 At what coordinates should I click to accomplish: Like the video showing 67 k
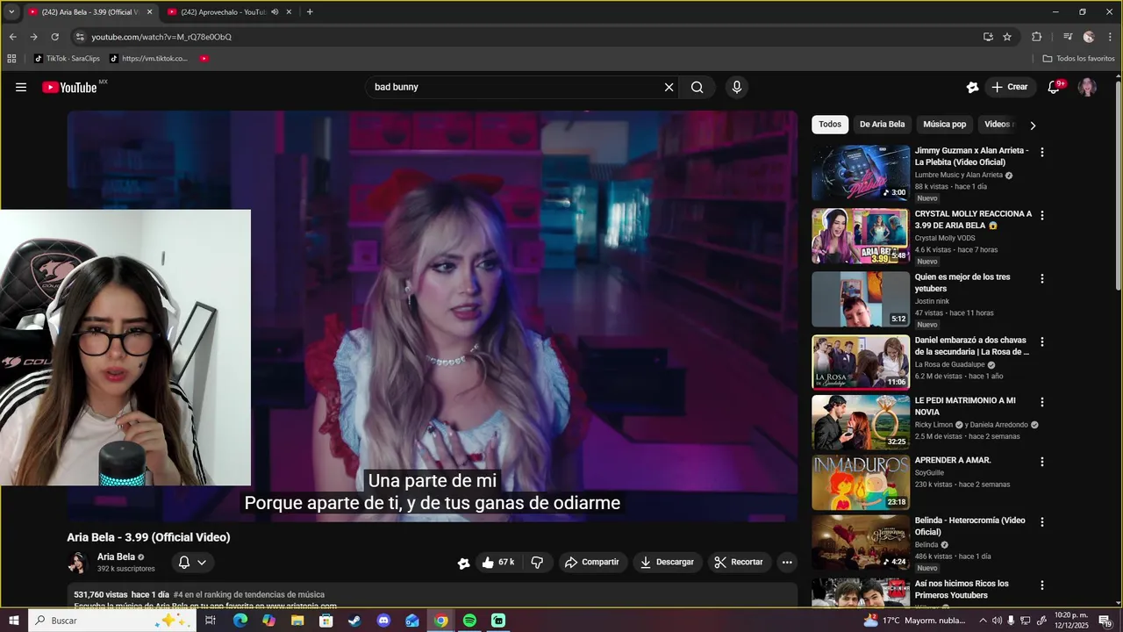point(498,562)
